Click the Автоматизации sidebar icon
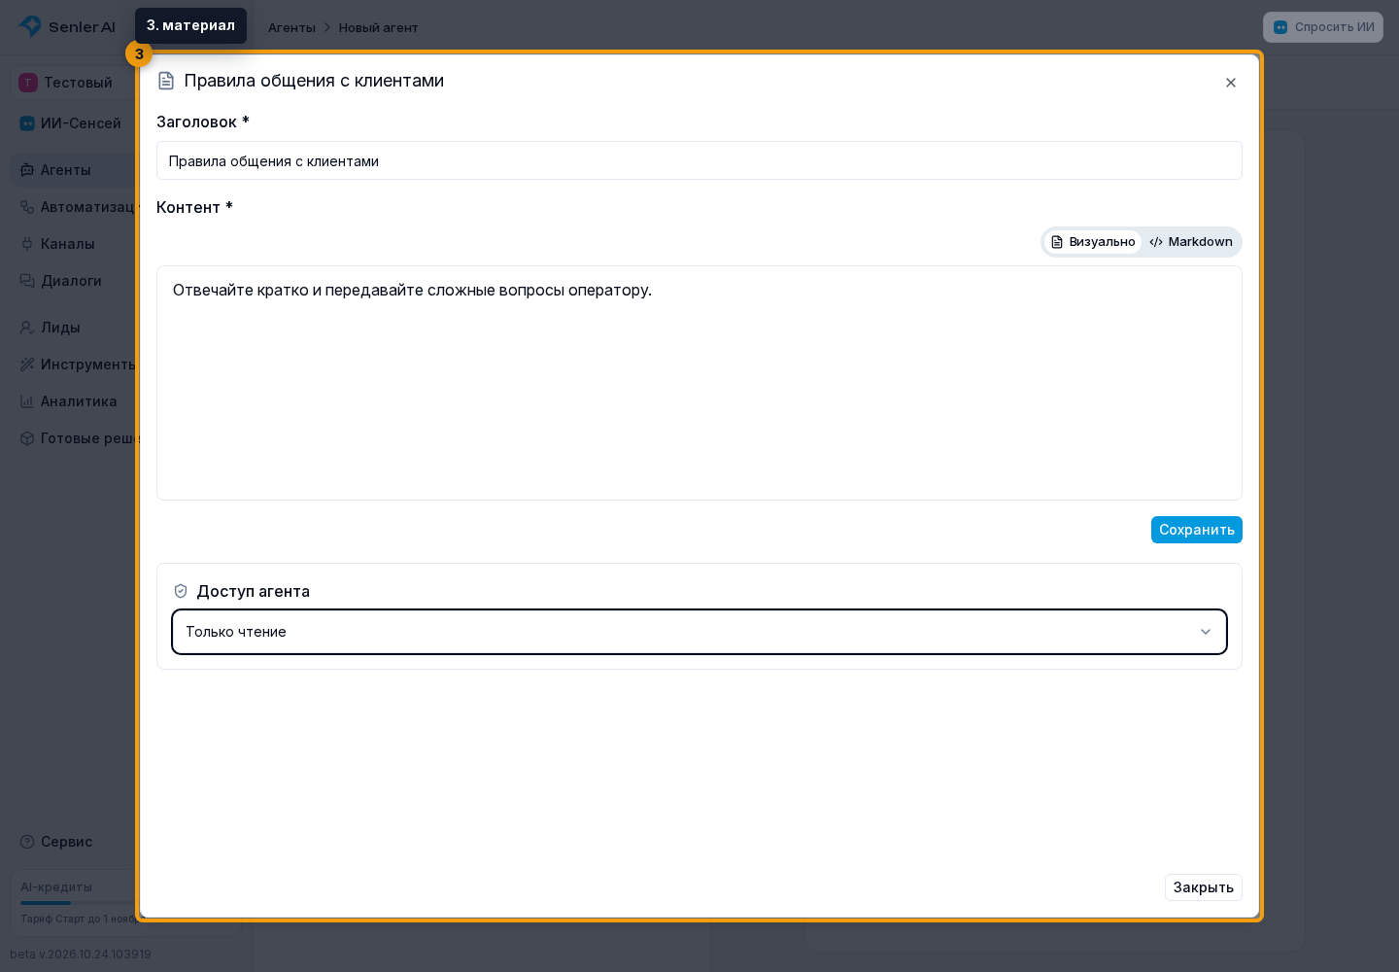Screen dimensions: 1399x972 (27, 207)
